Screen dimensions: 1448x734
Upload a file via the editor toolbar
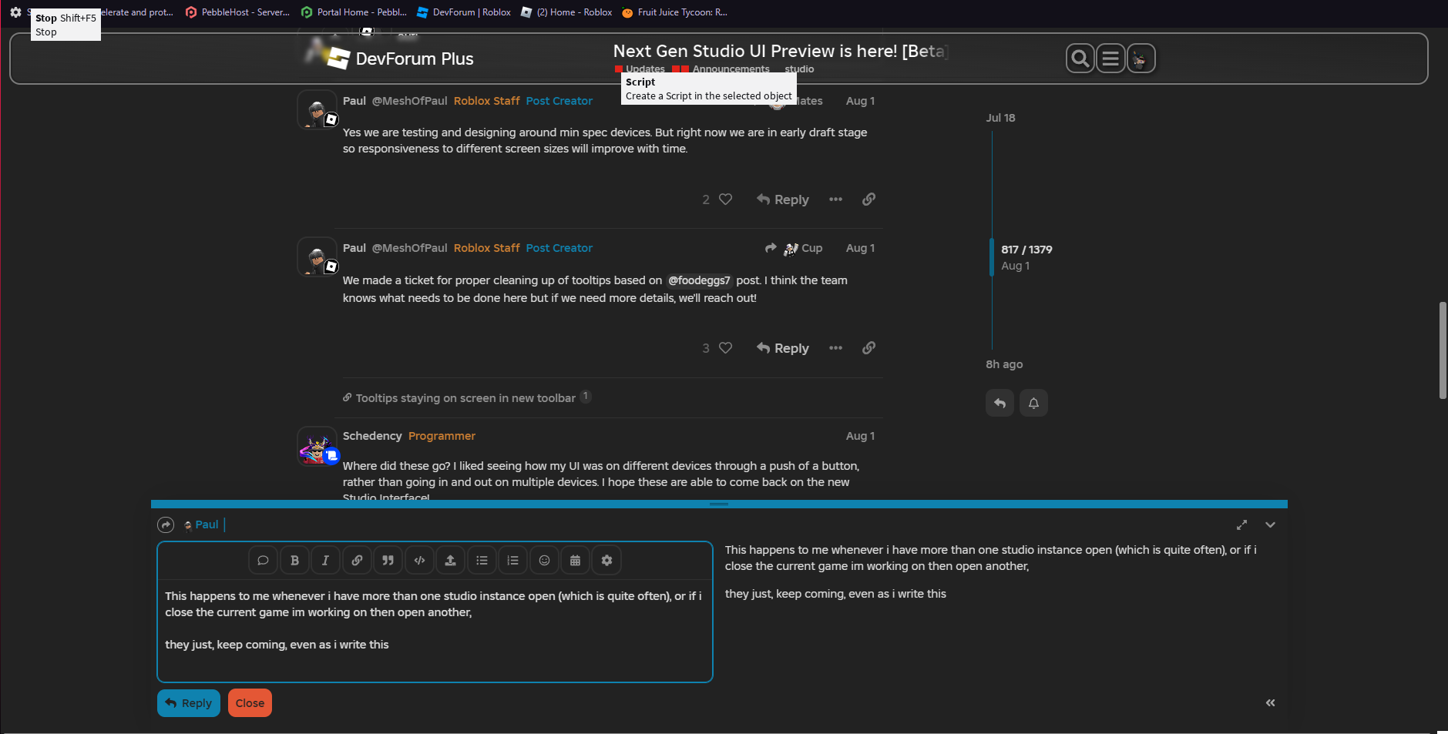point(451,560)
